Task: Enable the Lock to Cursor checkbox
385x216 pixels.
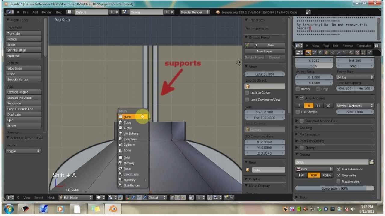Action: point(247,93)
